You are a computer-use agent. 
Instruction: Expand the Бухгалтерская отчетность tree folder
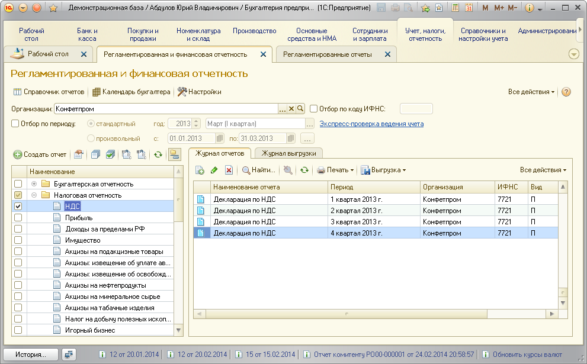[34, 183]
